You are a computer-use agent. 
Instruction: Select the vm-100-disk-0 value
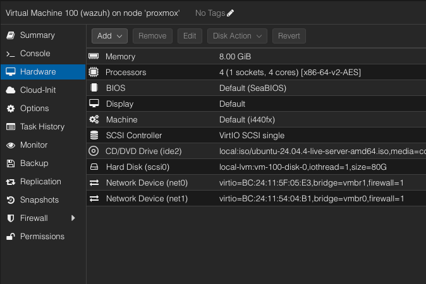pos(303,167)
